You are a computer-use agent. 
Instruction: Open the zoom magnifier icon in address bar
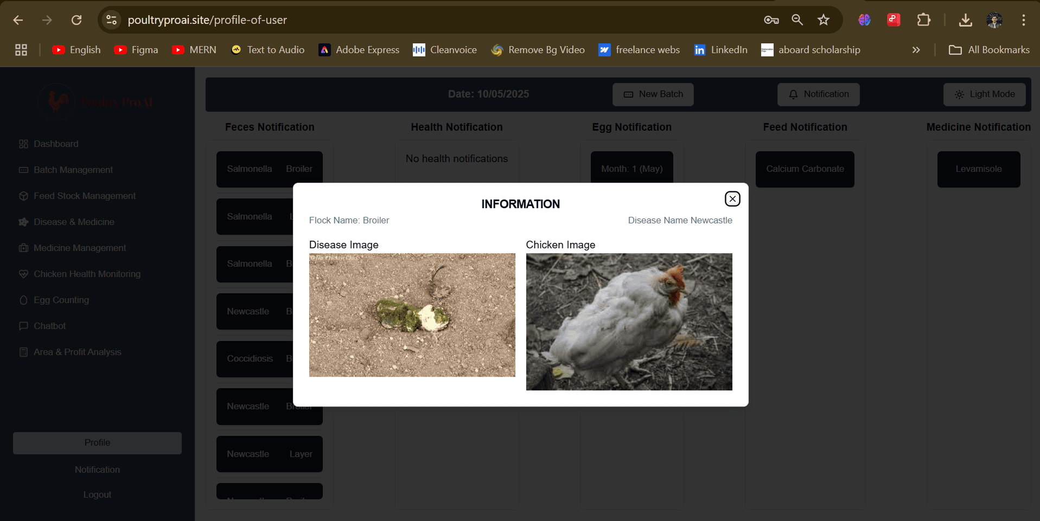click(x=797, y=20)
